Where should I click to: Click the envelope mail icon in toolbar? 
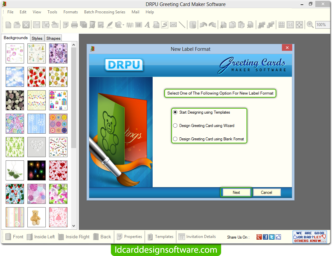173,25
